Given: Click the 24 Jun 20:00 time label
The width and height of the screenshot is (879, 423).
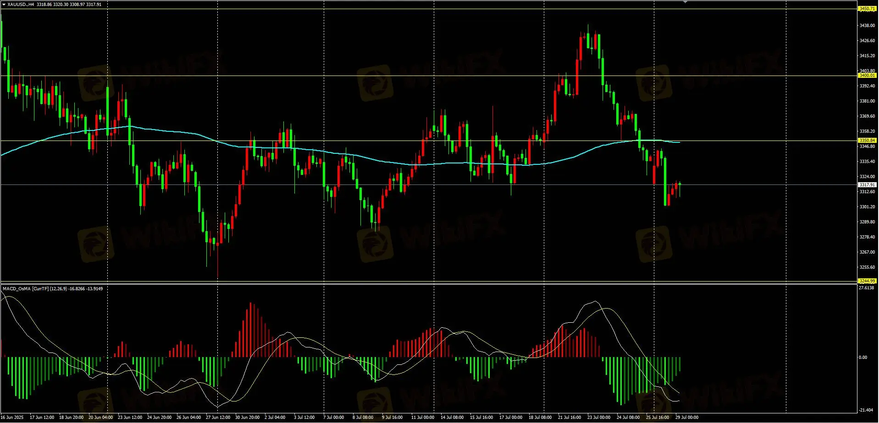Looking at the screenshot, I should pos(159,418).
